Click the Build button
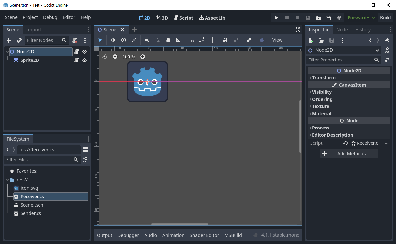 coord(385,18)
